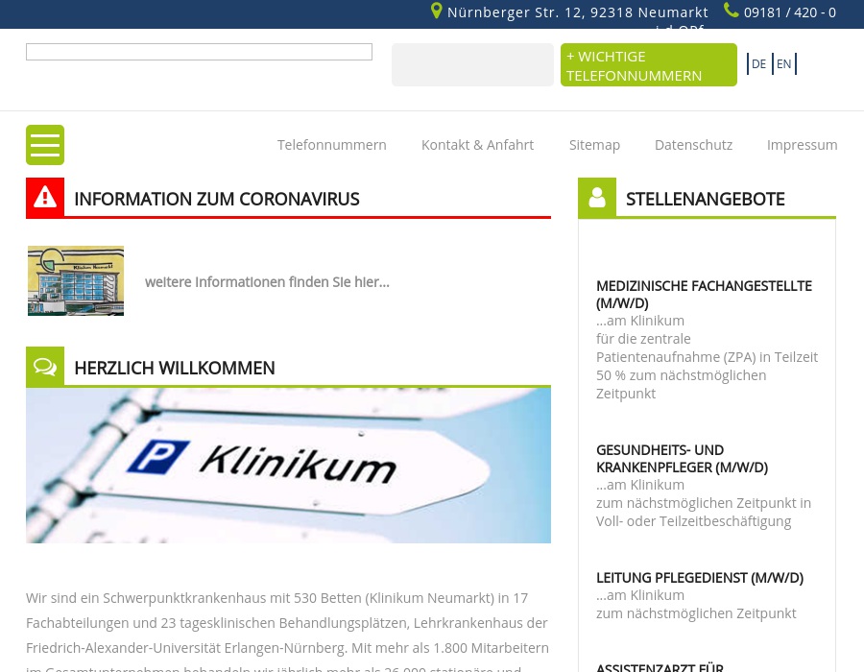This screenshot has height=672, width=864.
Task: Click the green phone receiver icon
Action: [x=732, y=11]
